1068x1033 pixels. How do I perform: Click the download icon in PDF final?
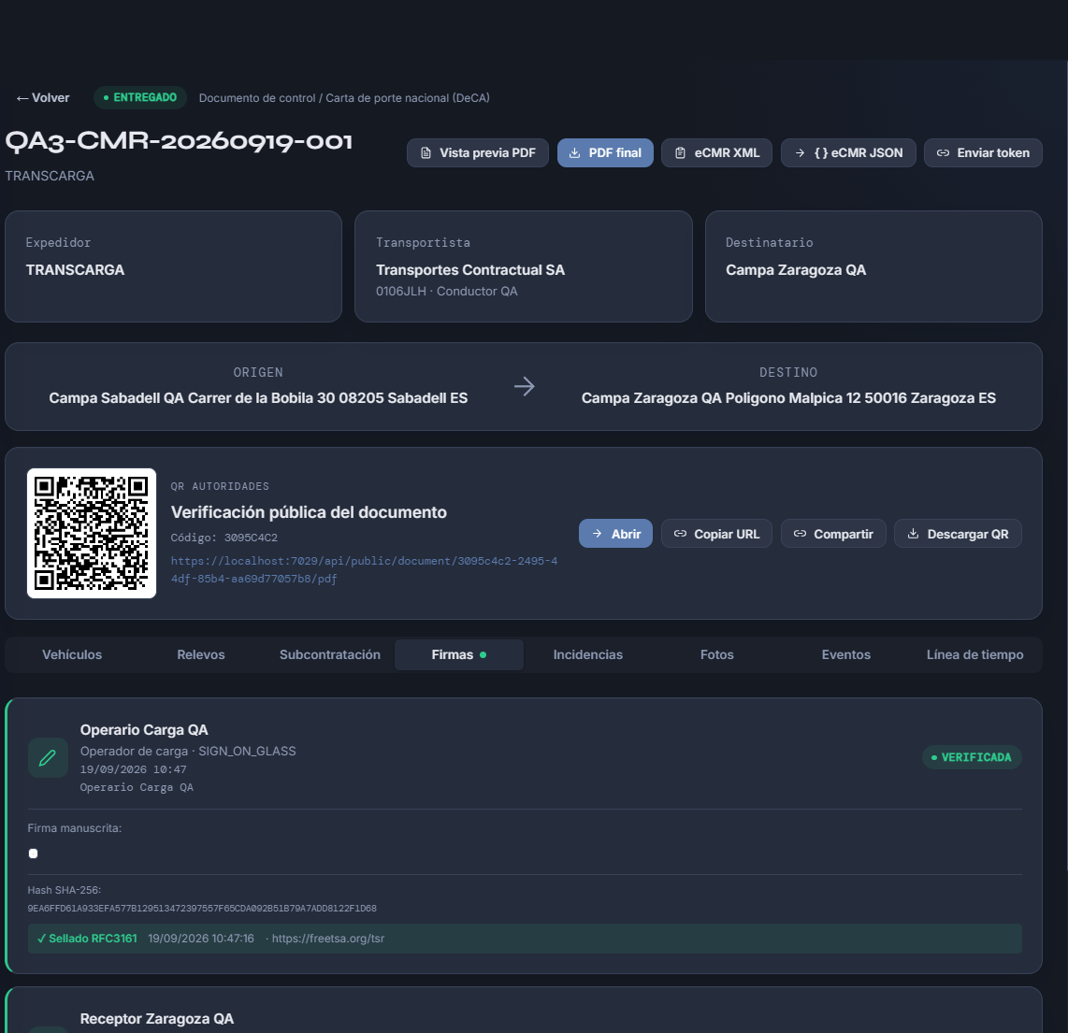tap(575, 153)
